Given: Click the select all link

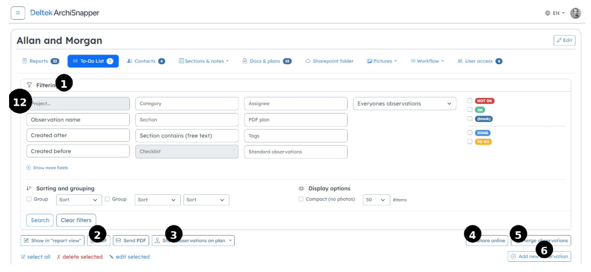Looking at the screenshot, I should click(36, 257).
